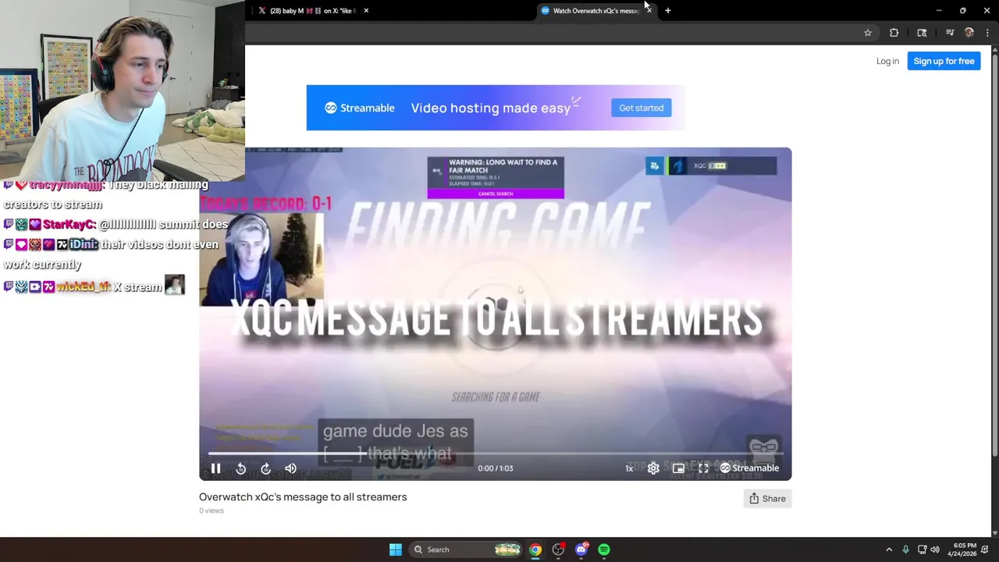Toggle fullscreen on the video player
This screenshot has width=999, height=562.
click(703, 468)
